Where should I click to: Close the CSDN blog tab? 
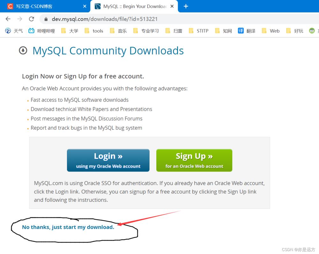[85, 6]
